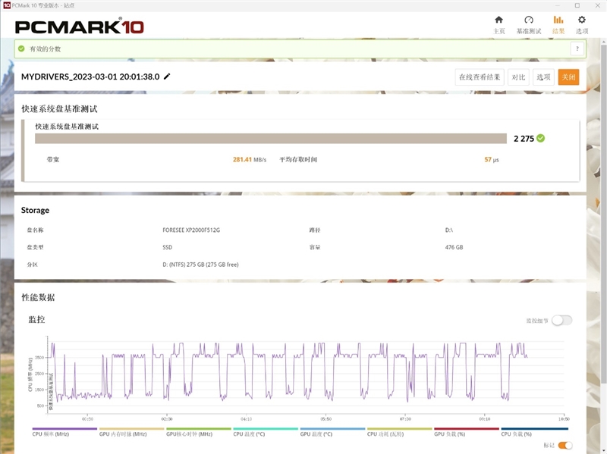This screenshot has height=454, width=607.
Task: Toggle the markers (标记) switch
Action: coord(565,445)
